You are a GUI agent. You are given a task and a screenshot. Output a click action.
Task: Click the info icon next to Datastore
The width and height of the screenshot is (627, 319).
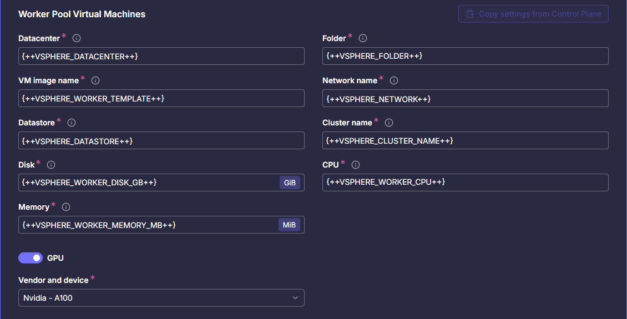72,123
